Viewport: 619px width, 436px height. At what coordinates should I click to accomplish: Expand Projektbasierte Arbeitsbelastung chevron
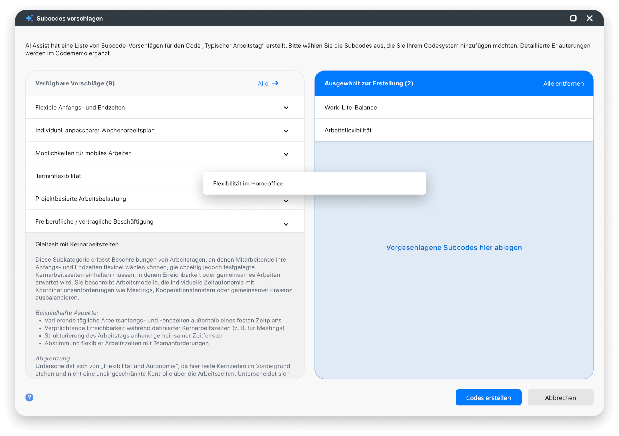pyautogui.click(x=286, y=201)
